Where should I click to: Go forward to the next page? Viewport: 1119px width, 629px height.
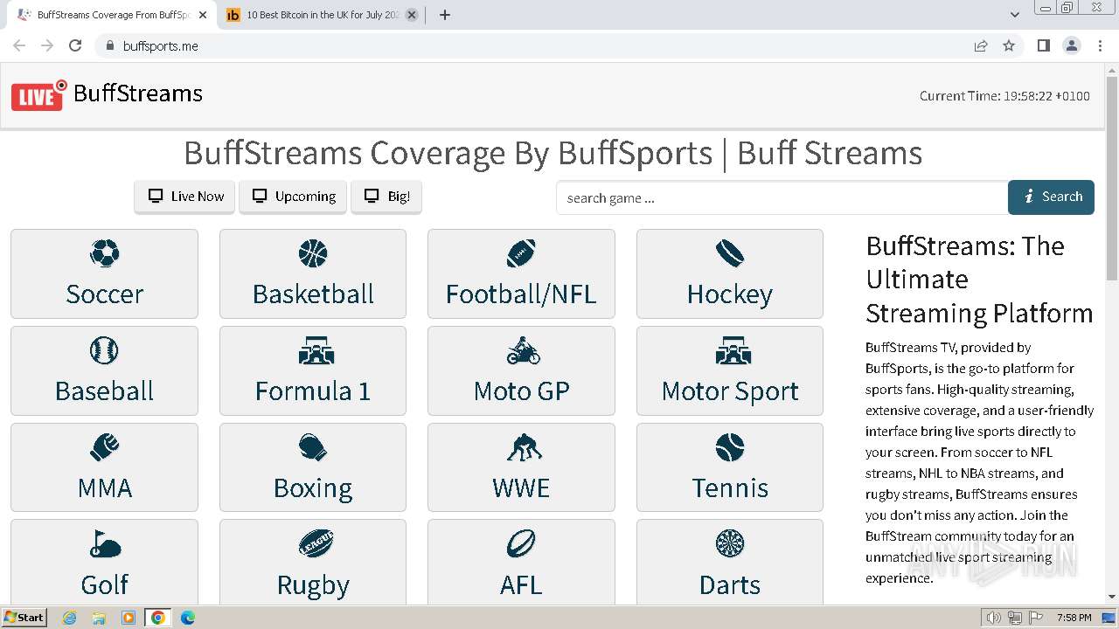pyautogui.click(x=47, y=45)
